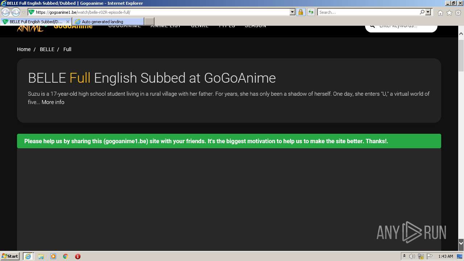Click the browser Search box
This screenshot has width=464, height=261.
point(368,12)
